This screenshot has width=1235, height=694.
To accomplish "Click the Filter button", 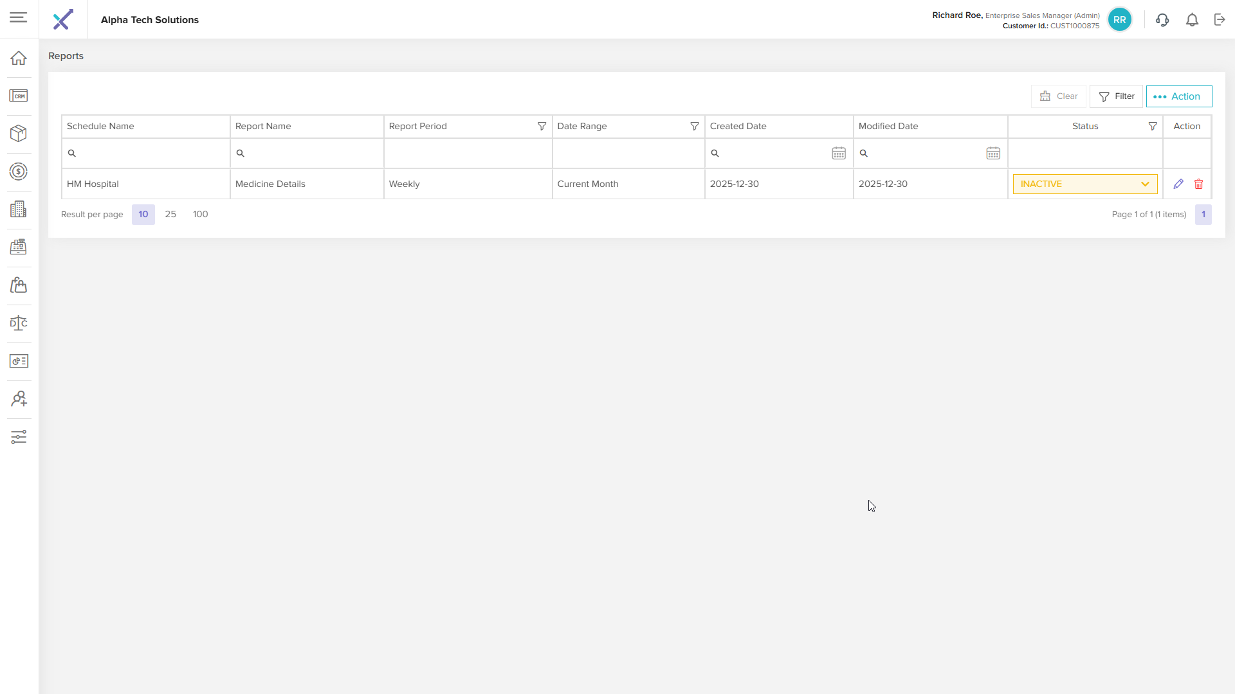I will [1116, 96].
